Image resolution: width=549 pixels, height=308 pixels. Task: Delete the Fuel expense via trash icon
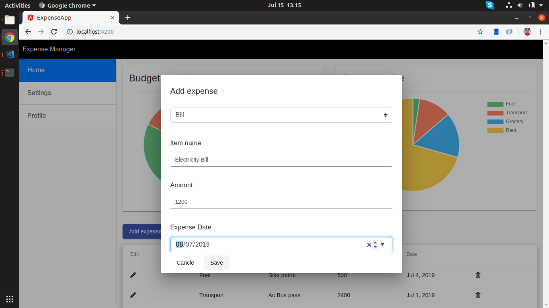478,275
